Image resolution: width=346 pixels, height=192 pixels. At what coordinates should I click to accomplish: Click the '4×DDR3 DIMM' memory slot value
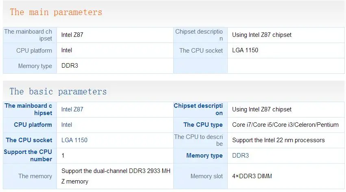pyautogui.click(x=252, y=176)
